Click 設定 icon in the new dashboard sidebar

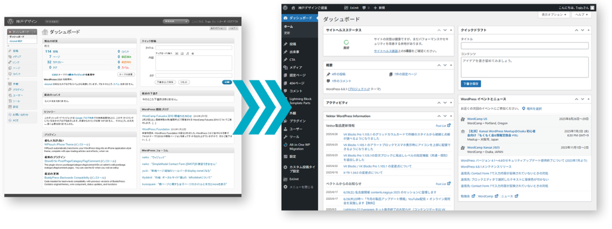pos(286,157)
